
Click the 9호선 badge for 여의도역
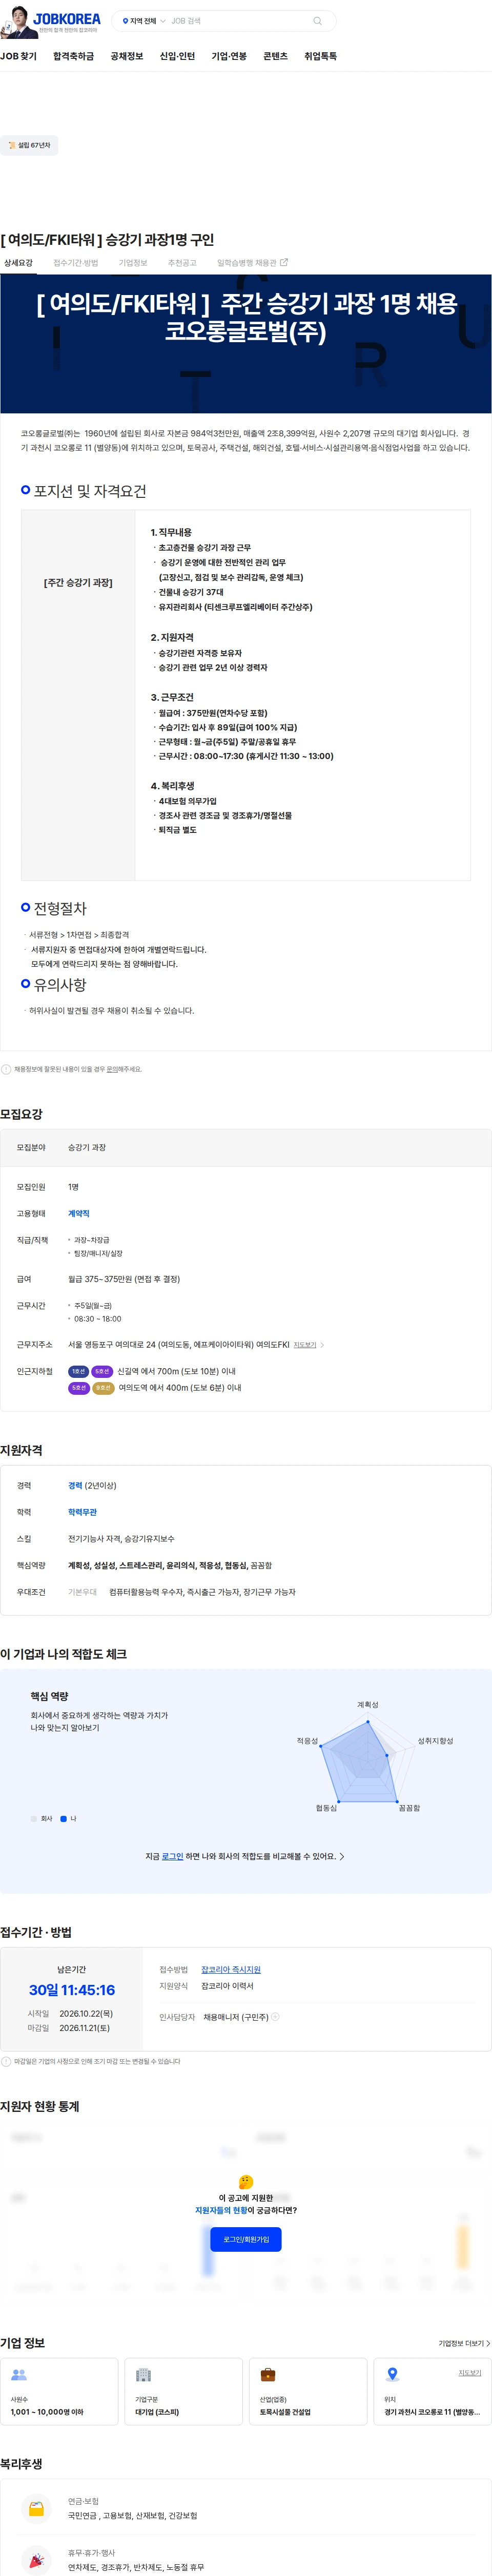tap(103, 1388)
